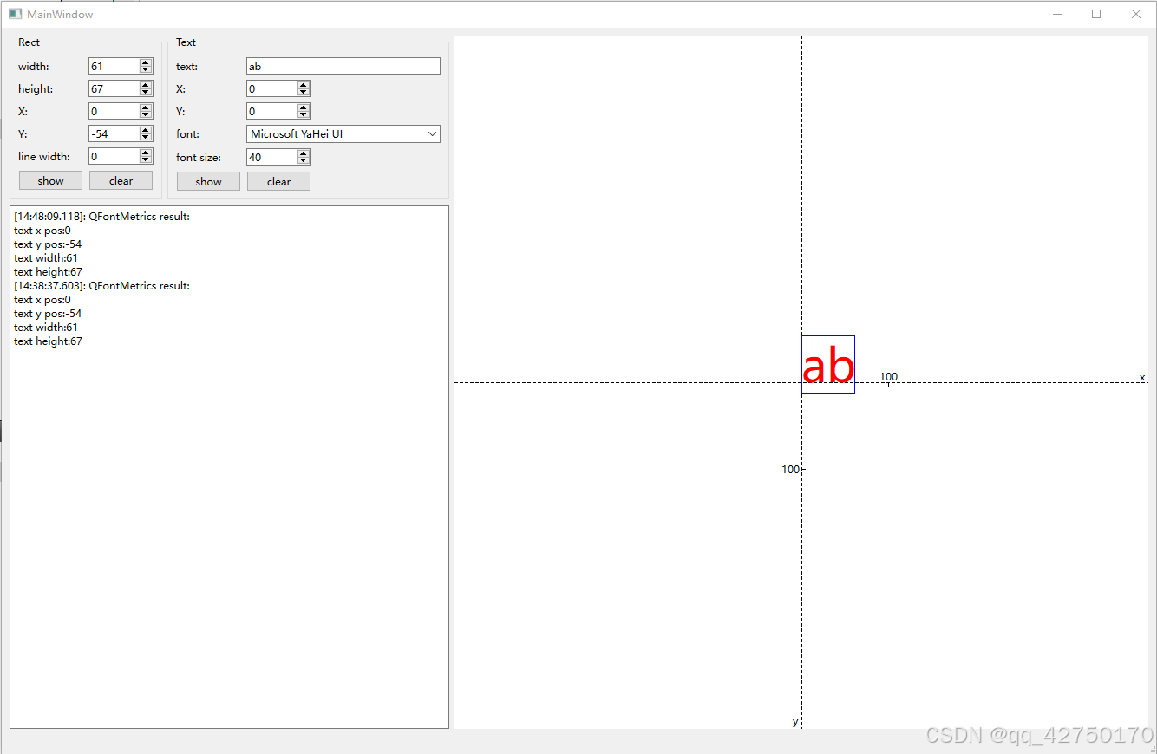The height and width of the screenshot is (754, 1157).
Task: Decrement the Text Y spinbox
Action: tap(302, 114)
